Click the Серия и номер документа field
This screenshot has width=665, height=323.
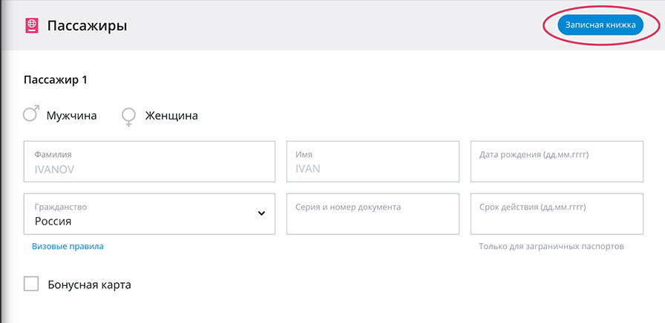(x=373, y=214)
